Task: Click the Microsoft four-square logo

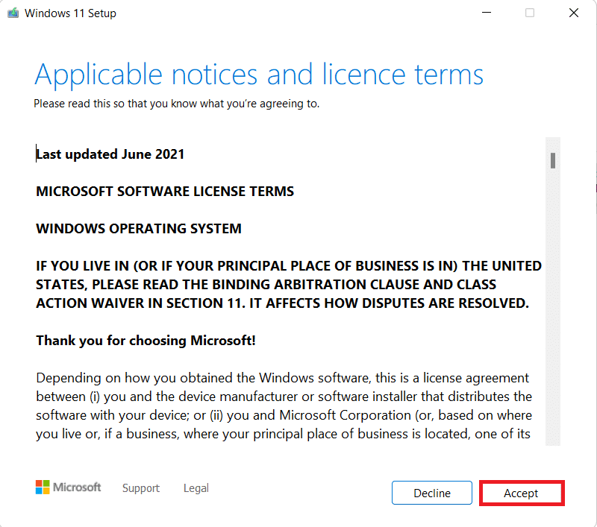Action: [x=43, y=487]
